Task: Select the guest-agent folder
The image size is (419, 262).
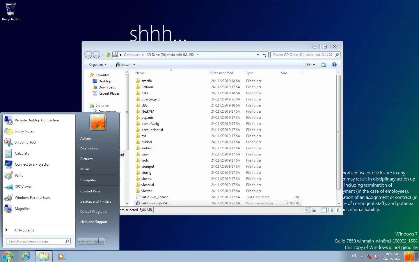Action: coord(218,99)
